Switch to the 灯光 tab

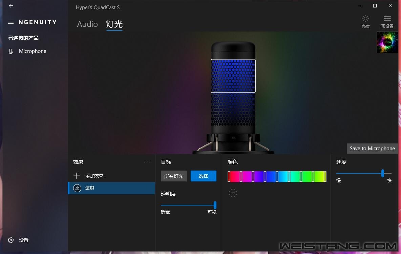click(x=114, y=24)
